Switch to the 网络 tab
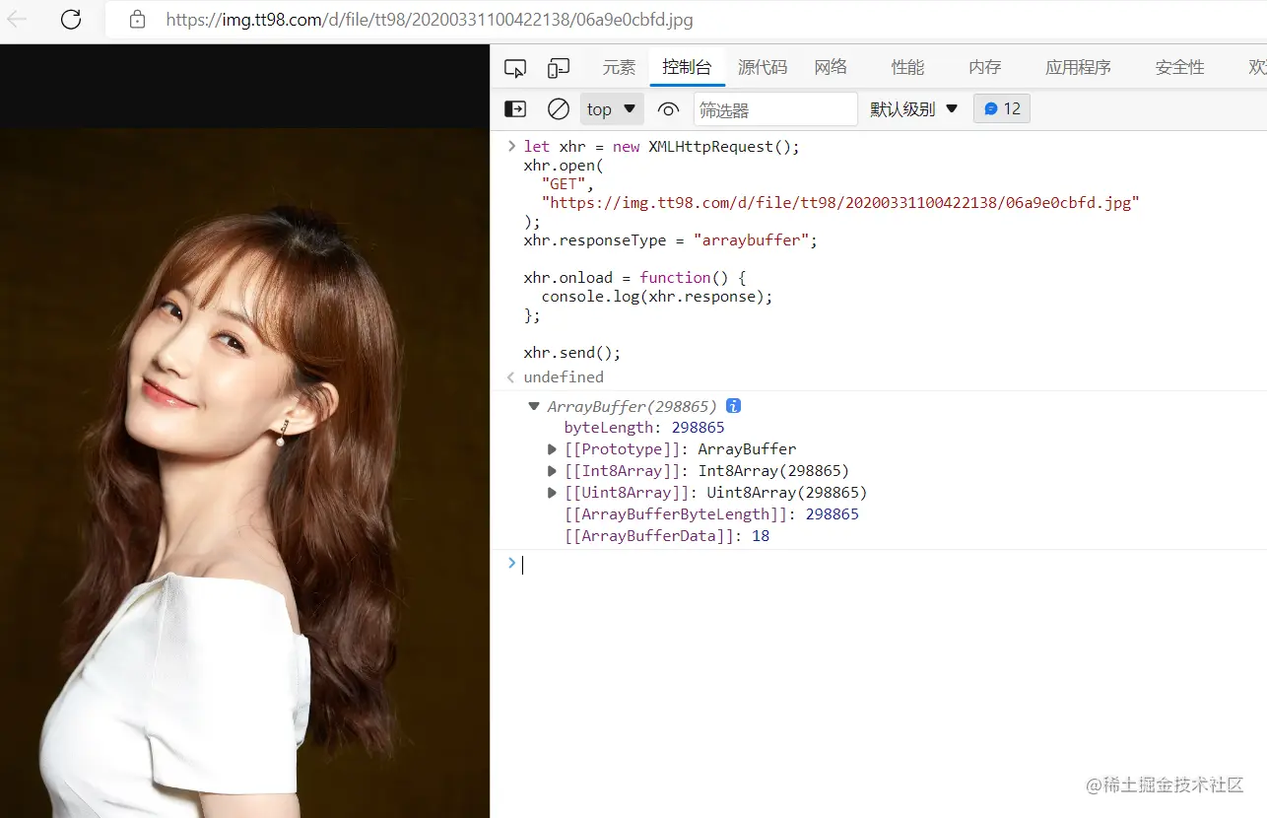The image size is (1267, 818). click(x=831, y=67)
